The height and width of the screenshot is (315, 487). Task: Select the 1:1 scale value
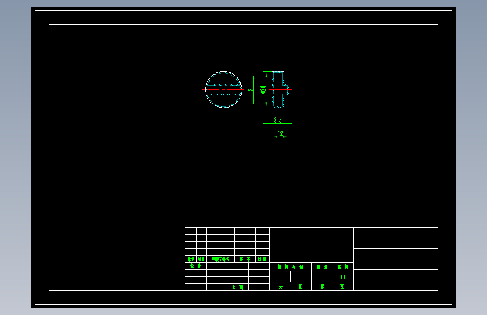tap(343, 276)
